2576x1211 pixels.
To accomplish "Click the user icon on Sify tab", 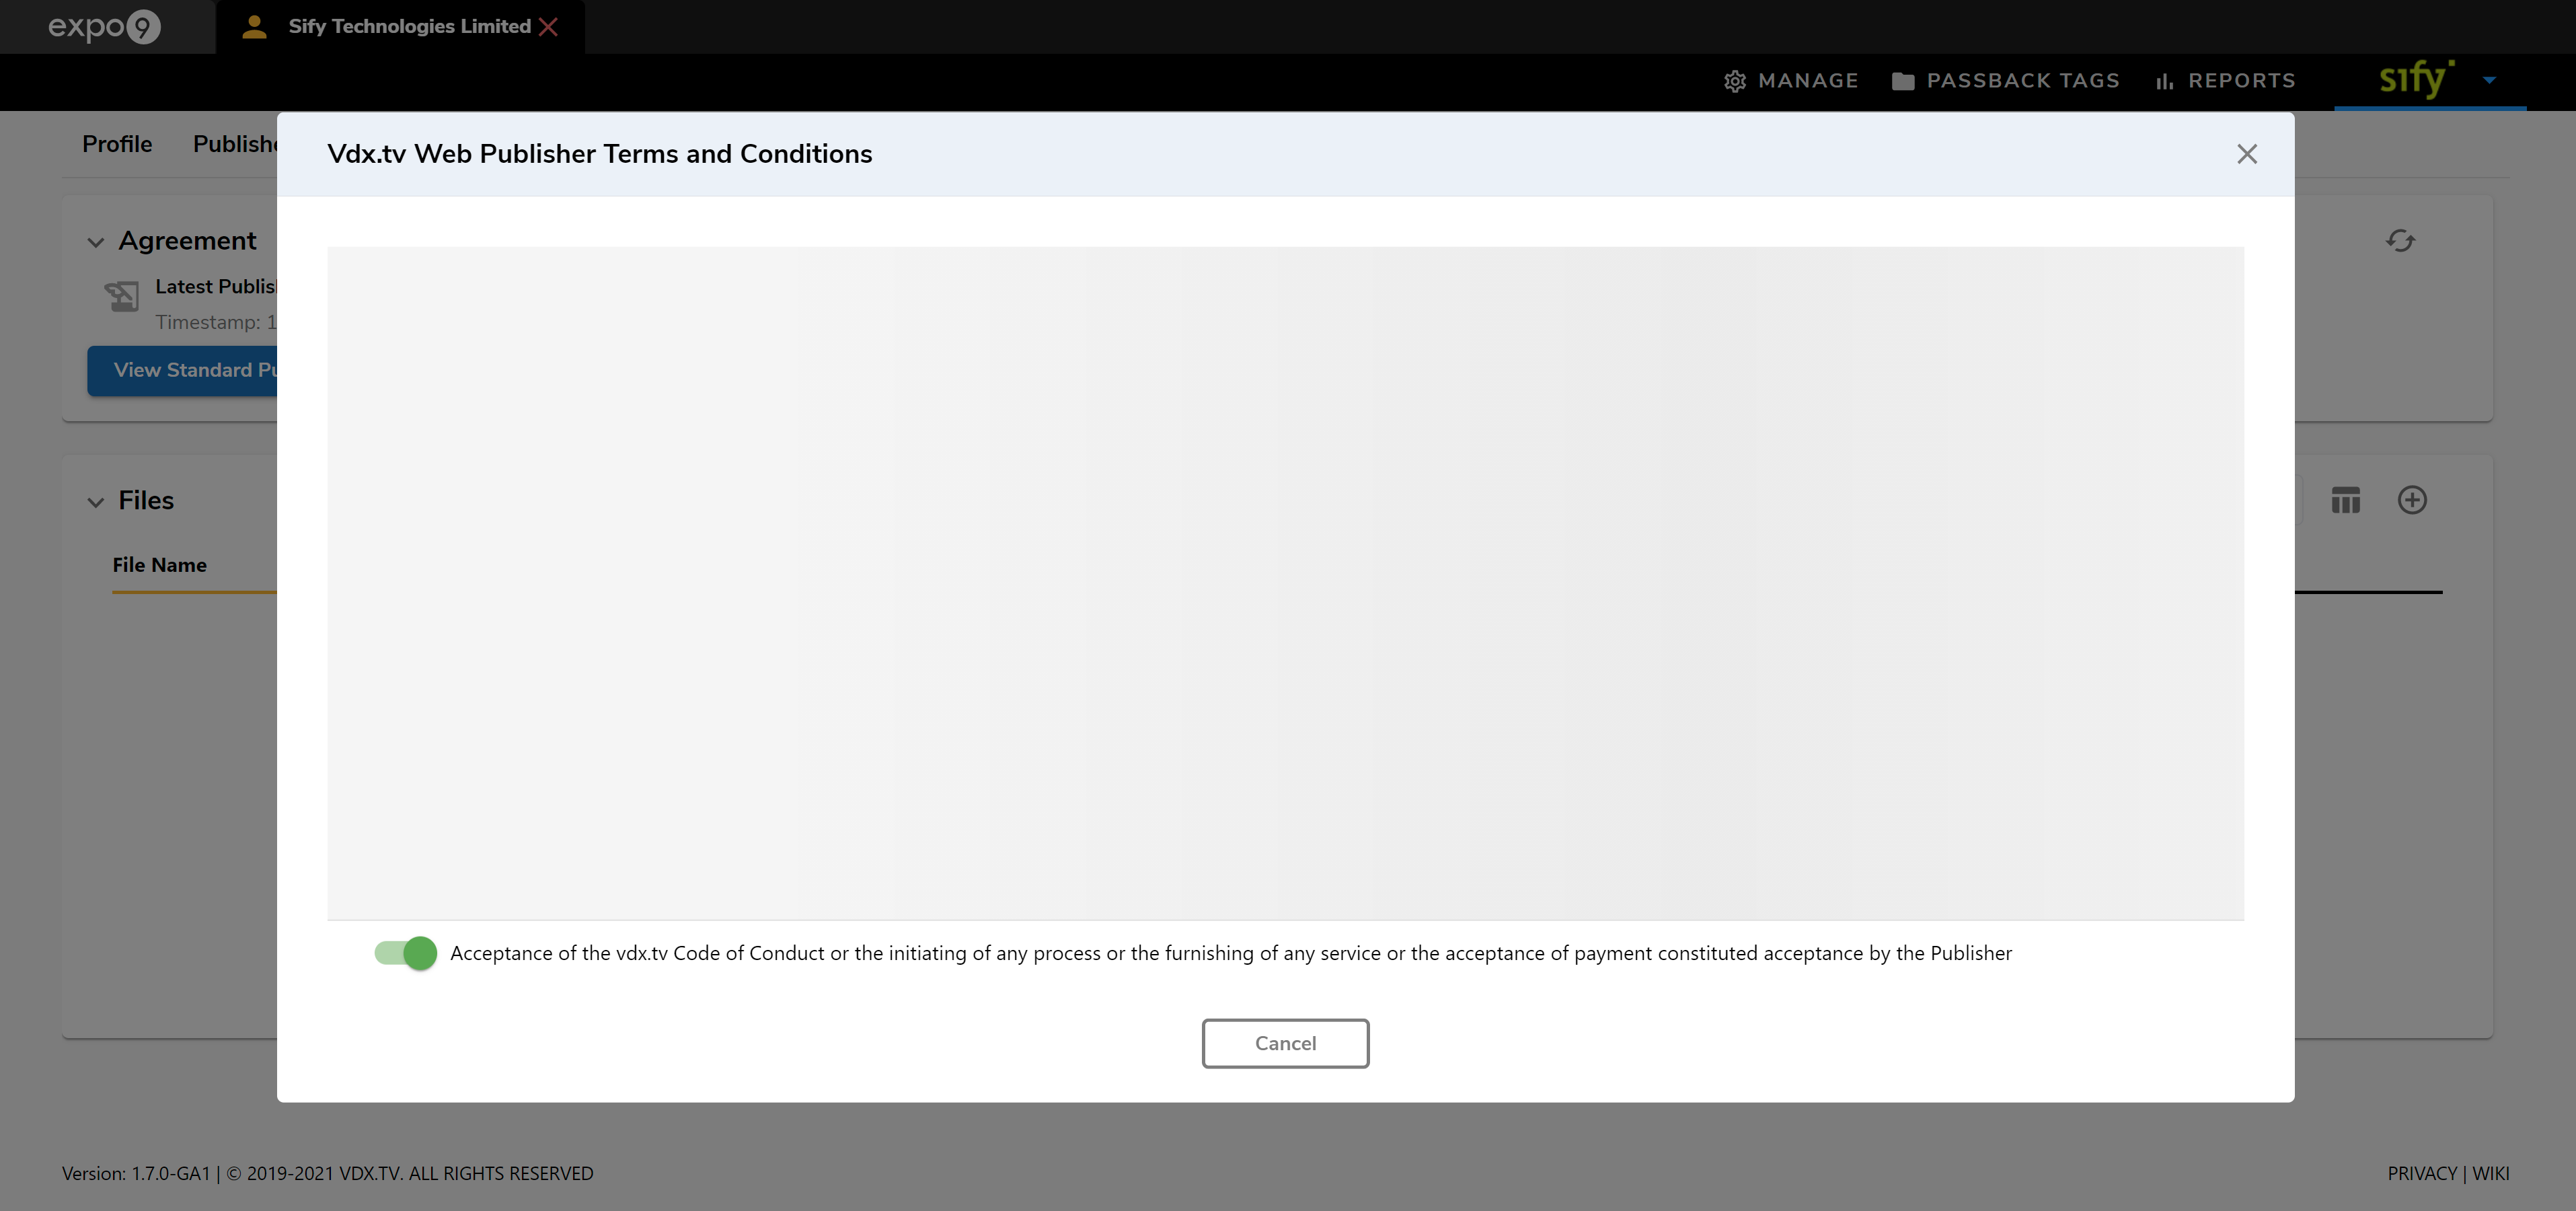I will 254,27.
